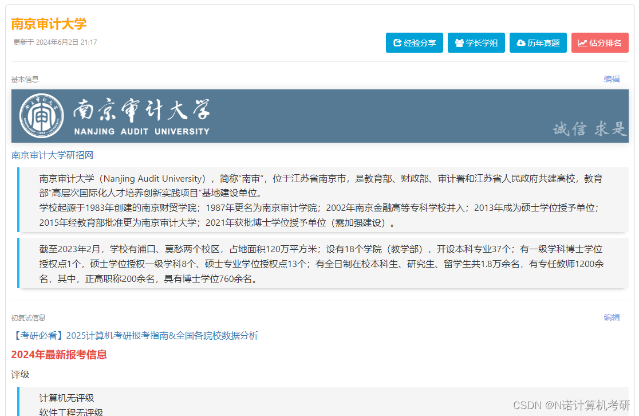This screenshot has width=639, height=416.
Task: Click the 经验分享 button
Action: click(x=414, y=43)
